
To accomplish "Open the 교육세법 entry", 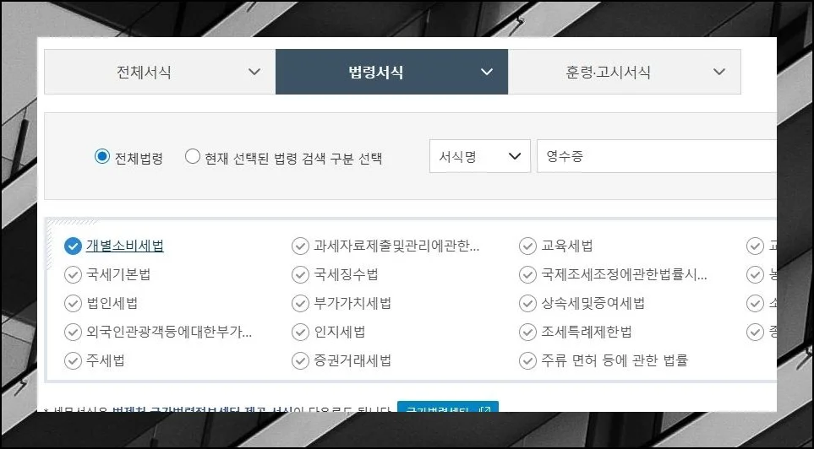I will (x=567, y=246).
